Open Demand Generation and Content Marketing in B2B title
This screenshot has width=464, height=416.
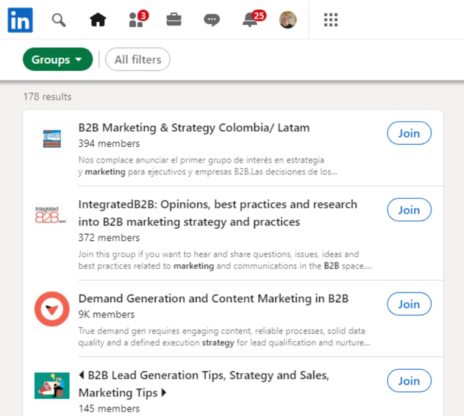pyautogui.click(x=213, y=298)
